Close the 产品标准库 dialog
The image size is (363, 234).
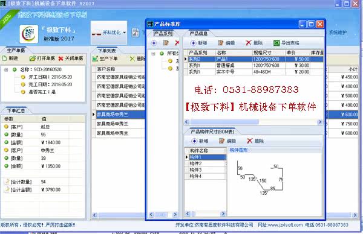320,24
